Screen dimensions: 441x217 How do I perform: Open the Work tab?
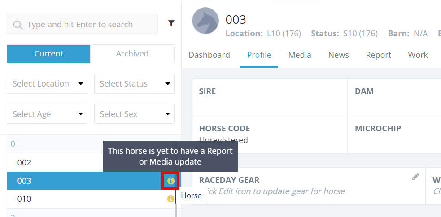tap(418, 55)
